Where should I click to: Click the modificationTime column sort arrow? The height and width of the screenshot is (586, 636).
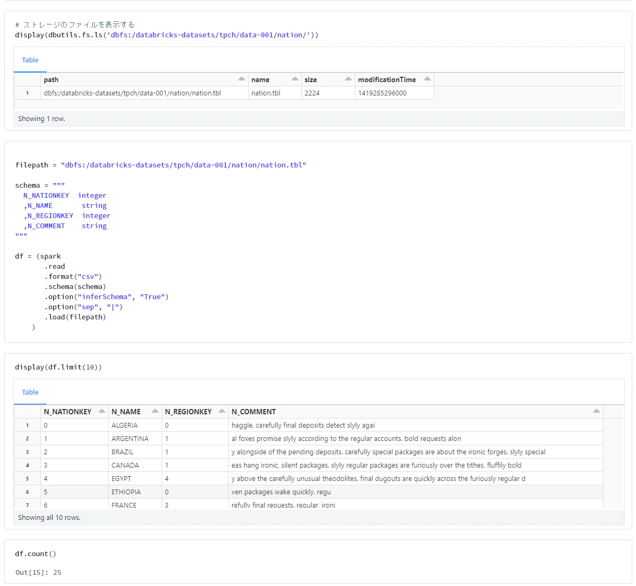427,78
